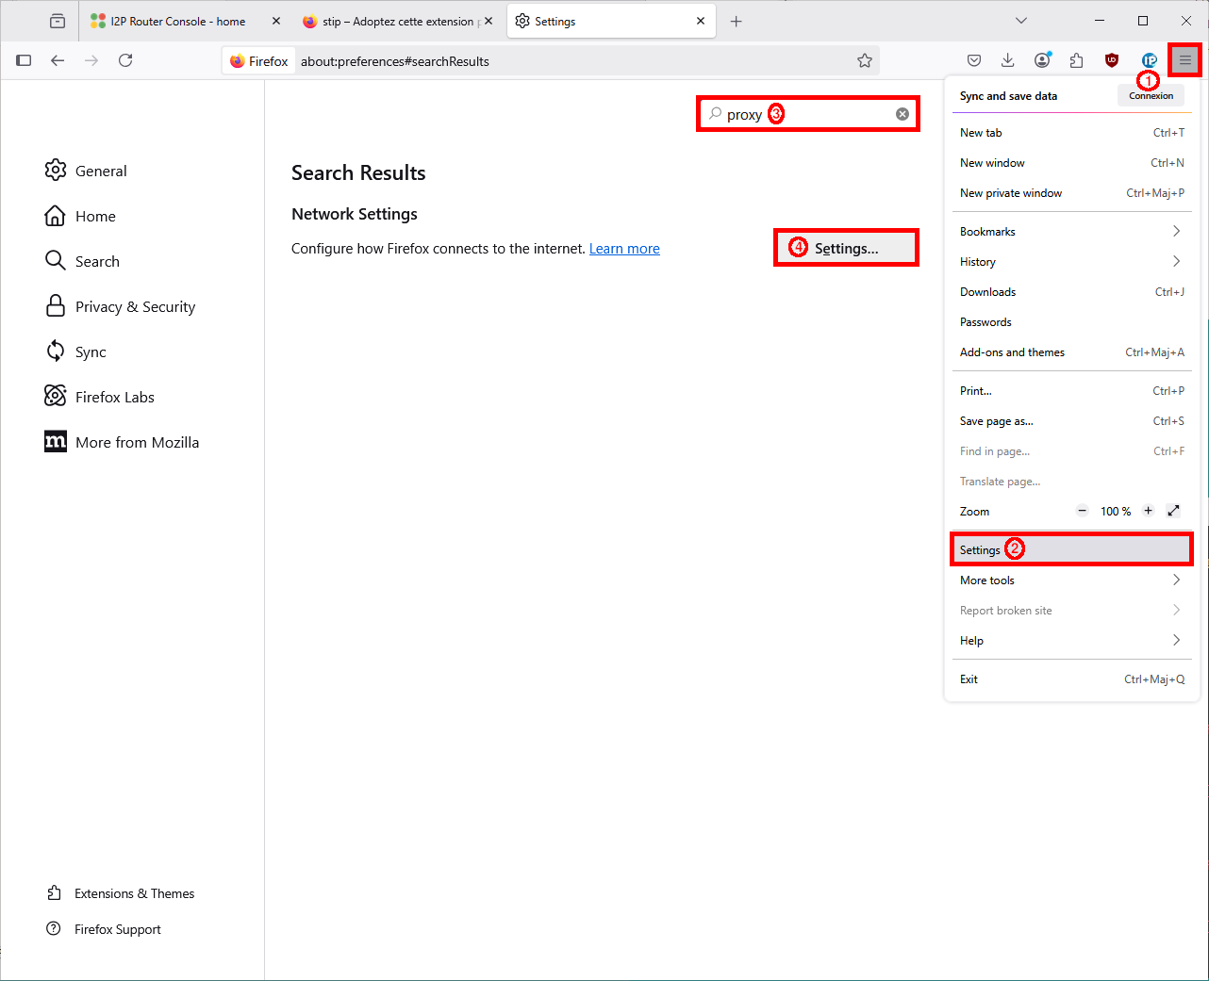Viewport: 1209px width, 981px height.
Task: Expand the Bookmarks submenu
Action: 1176,230
